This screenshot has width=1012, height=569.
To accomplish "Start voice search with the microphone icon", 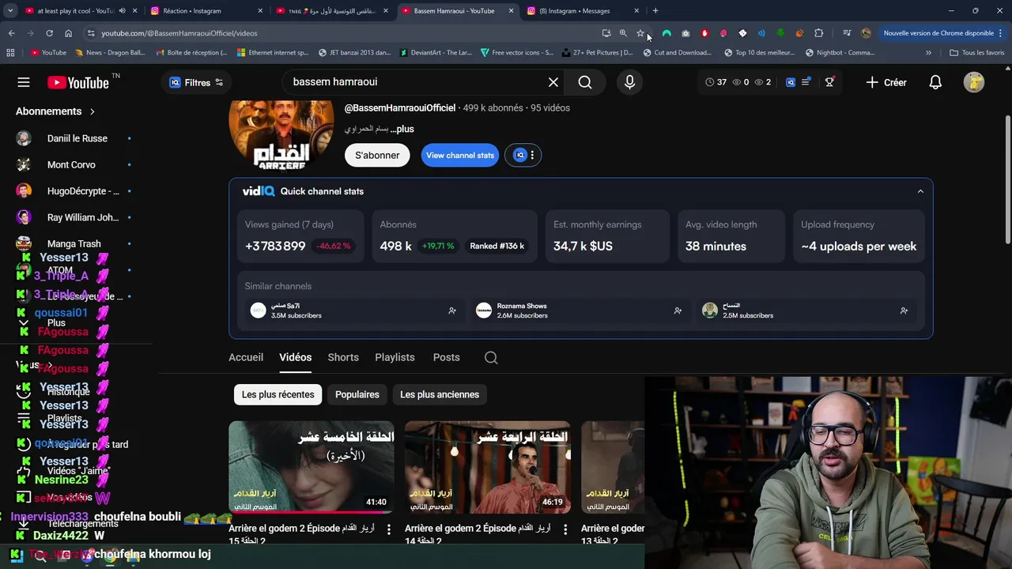I will (629, 82).
